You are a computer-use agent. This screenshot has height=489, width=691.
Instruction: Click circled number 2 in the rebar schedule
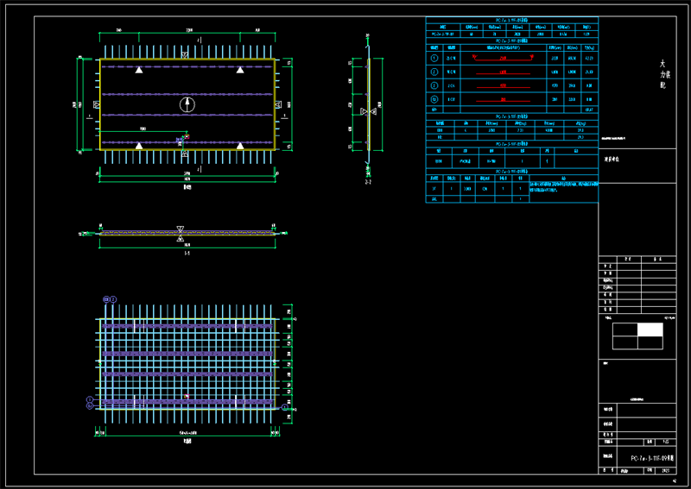[x=434, y=72]
